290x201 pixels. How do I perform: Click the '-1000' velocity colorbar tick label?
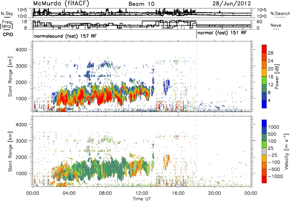(x=275, y=176)
